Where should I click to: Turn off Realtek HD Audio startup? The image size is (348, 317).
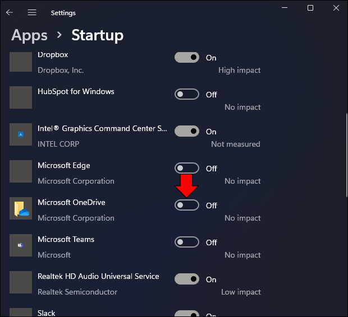coord(187,279)
